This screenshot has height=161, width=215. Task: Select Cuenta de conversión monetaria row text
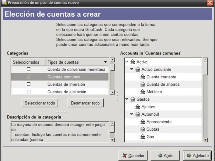coord(76,69)
